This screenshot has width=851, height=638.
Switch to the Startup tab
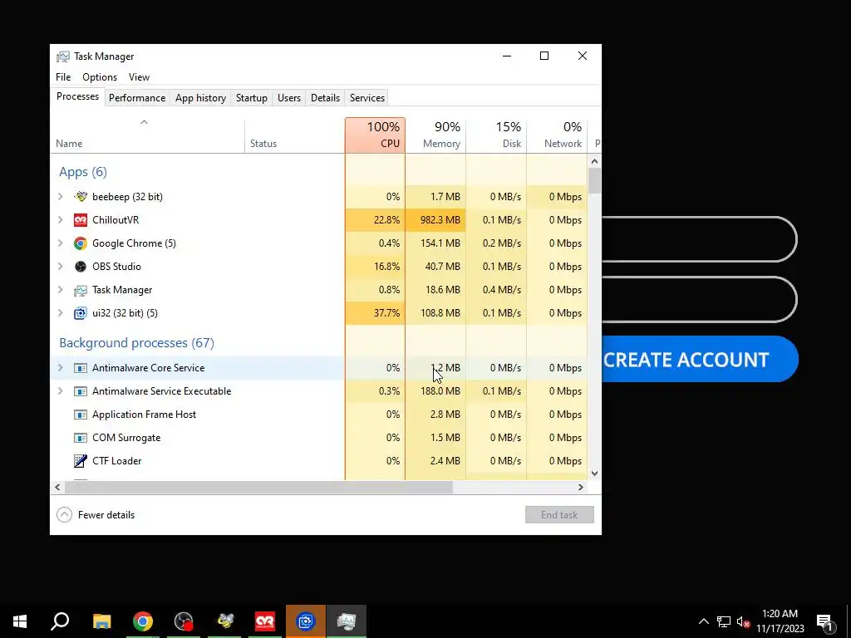tap(251, 98)
